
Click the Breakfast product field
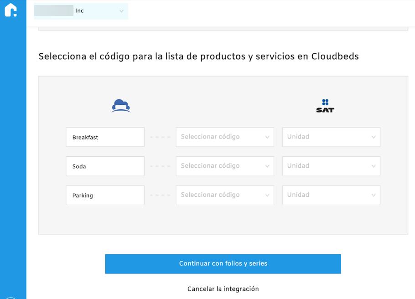105,137
